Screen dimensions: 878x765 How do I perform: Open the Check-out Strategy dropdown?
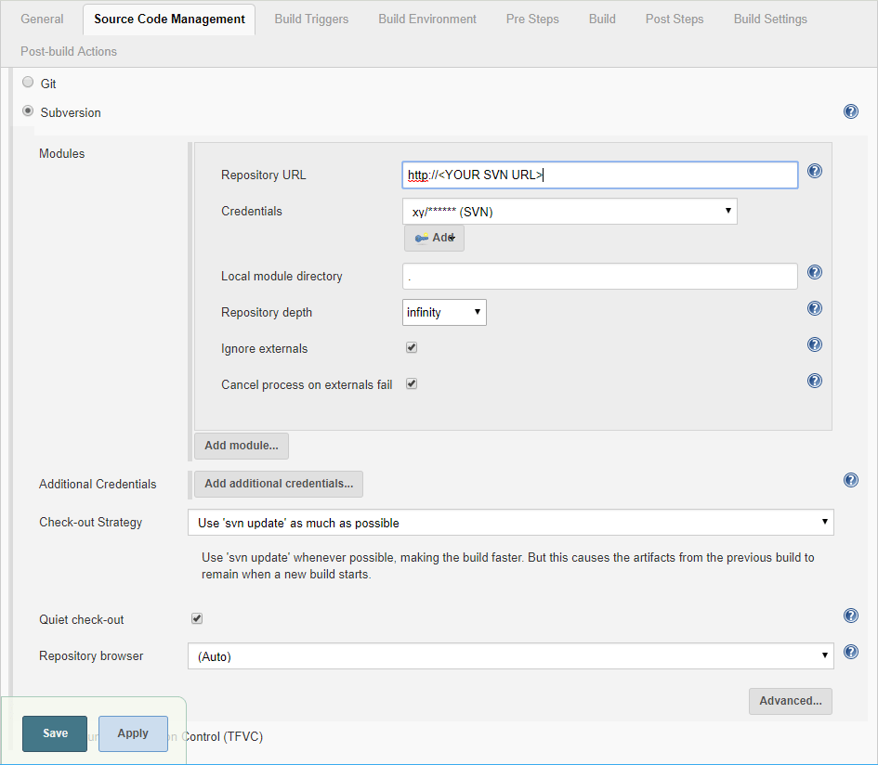[x=511, y=523]
